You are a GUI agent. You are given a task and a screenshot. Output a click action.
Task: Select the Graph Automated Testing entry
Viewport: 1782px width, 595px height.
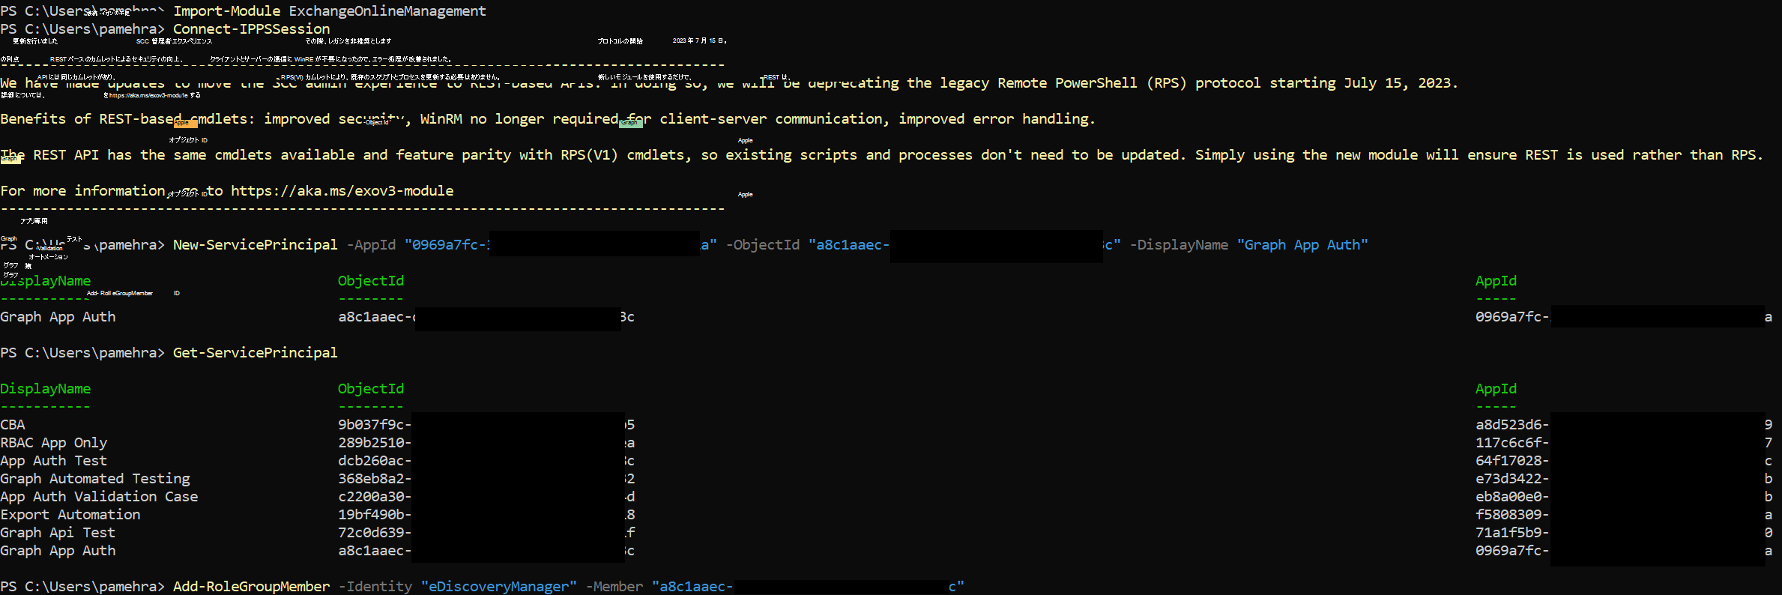[95, 479]
